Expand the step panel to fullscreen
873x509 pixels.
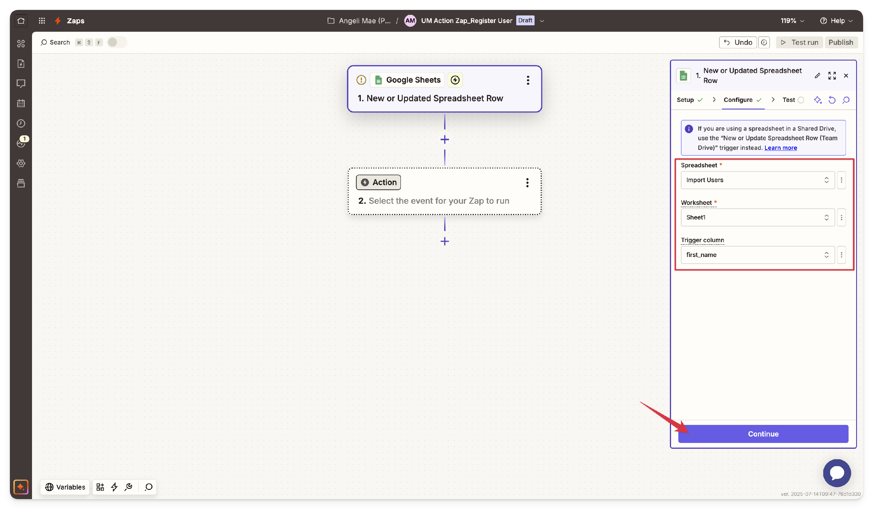[x=832, y=76]
